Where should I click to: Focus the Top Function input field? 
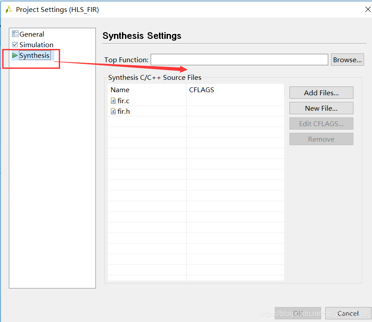239,60
